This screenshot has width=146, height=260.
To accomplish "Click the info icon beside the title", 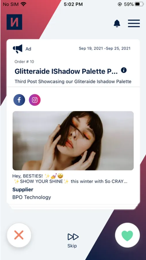I will point(124,70).
